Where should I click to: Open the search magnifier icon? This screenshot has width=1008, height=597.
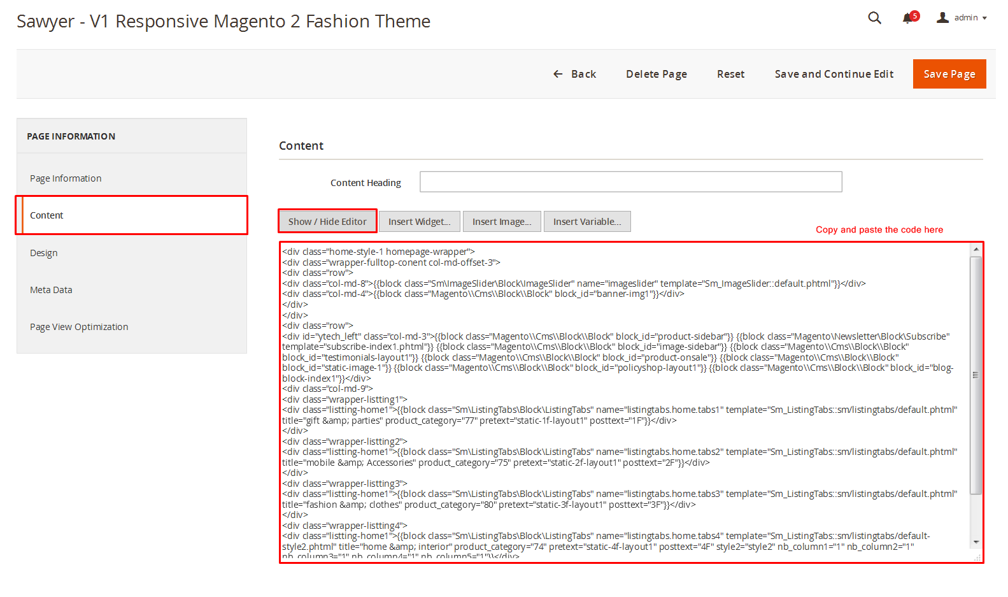pos(875,18)
